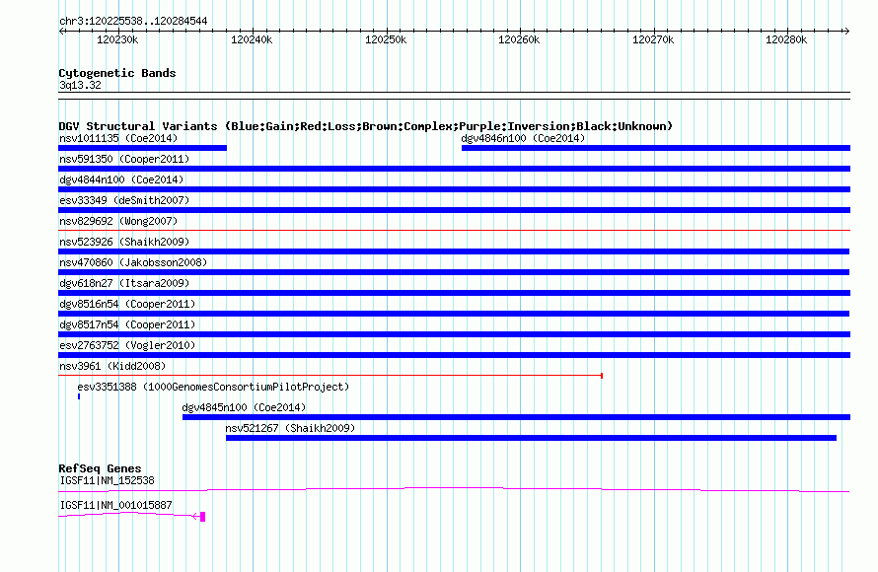Click the IGSF11 NM_152538 magenta transcript line

(x=454, y=490)
